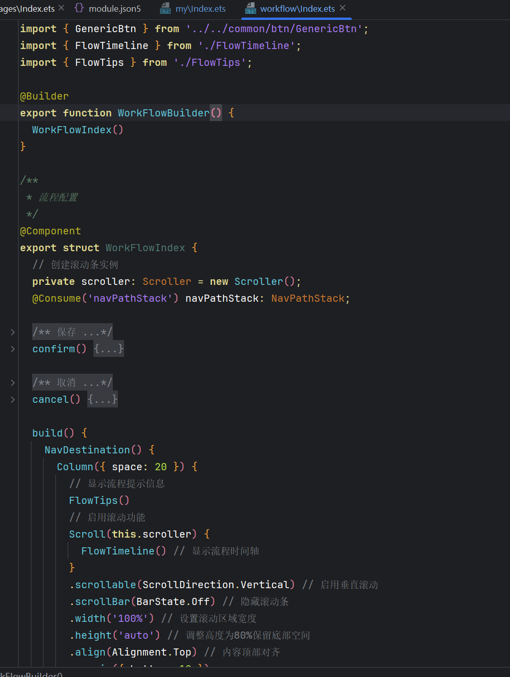Viewport: 510px width, 677px height.
Task: Expand the folded confirm() method chevron
Action: click(13, 349)
